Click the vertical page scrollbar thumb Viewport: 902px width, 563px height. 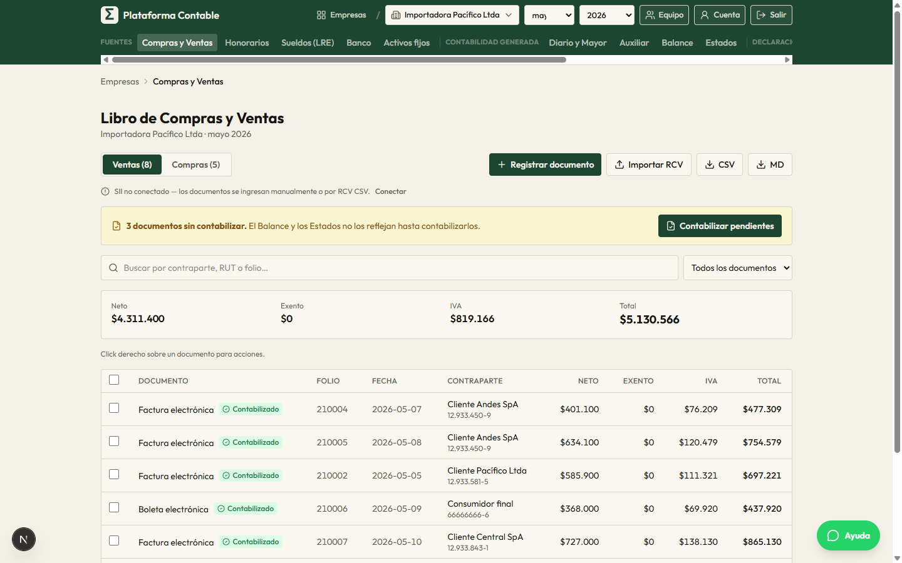(897, 231)
